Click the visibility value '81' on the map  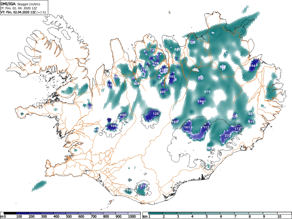click(x=96, y=130)
